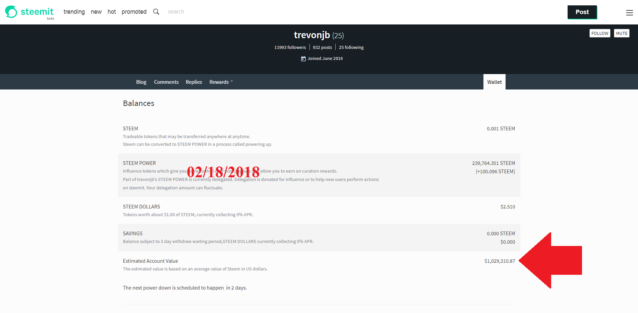Open the Comments tab
Viewport: 638px width, 313px height.
point(166,82)
